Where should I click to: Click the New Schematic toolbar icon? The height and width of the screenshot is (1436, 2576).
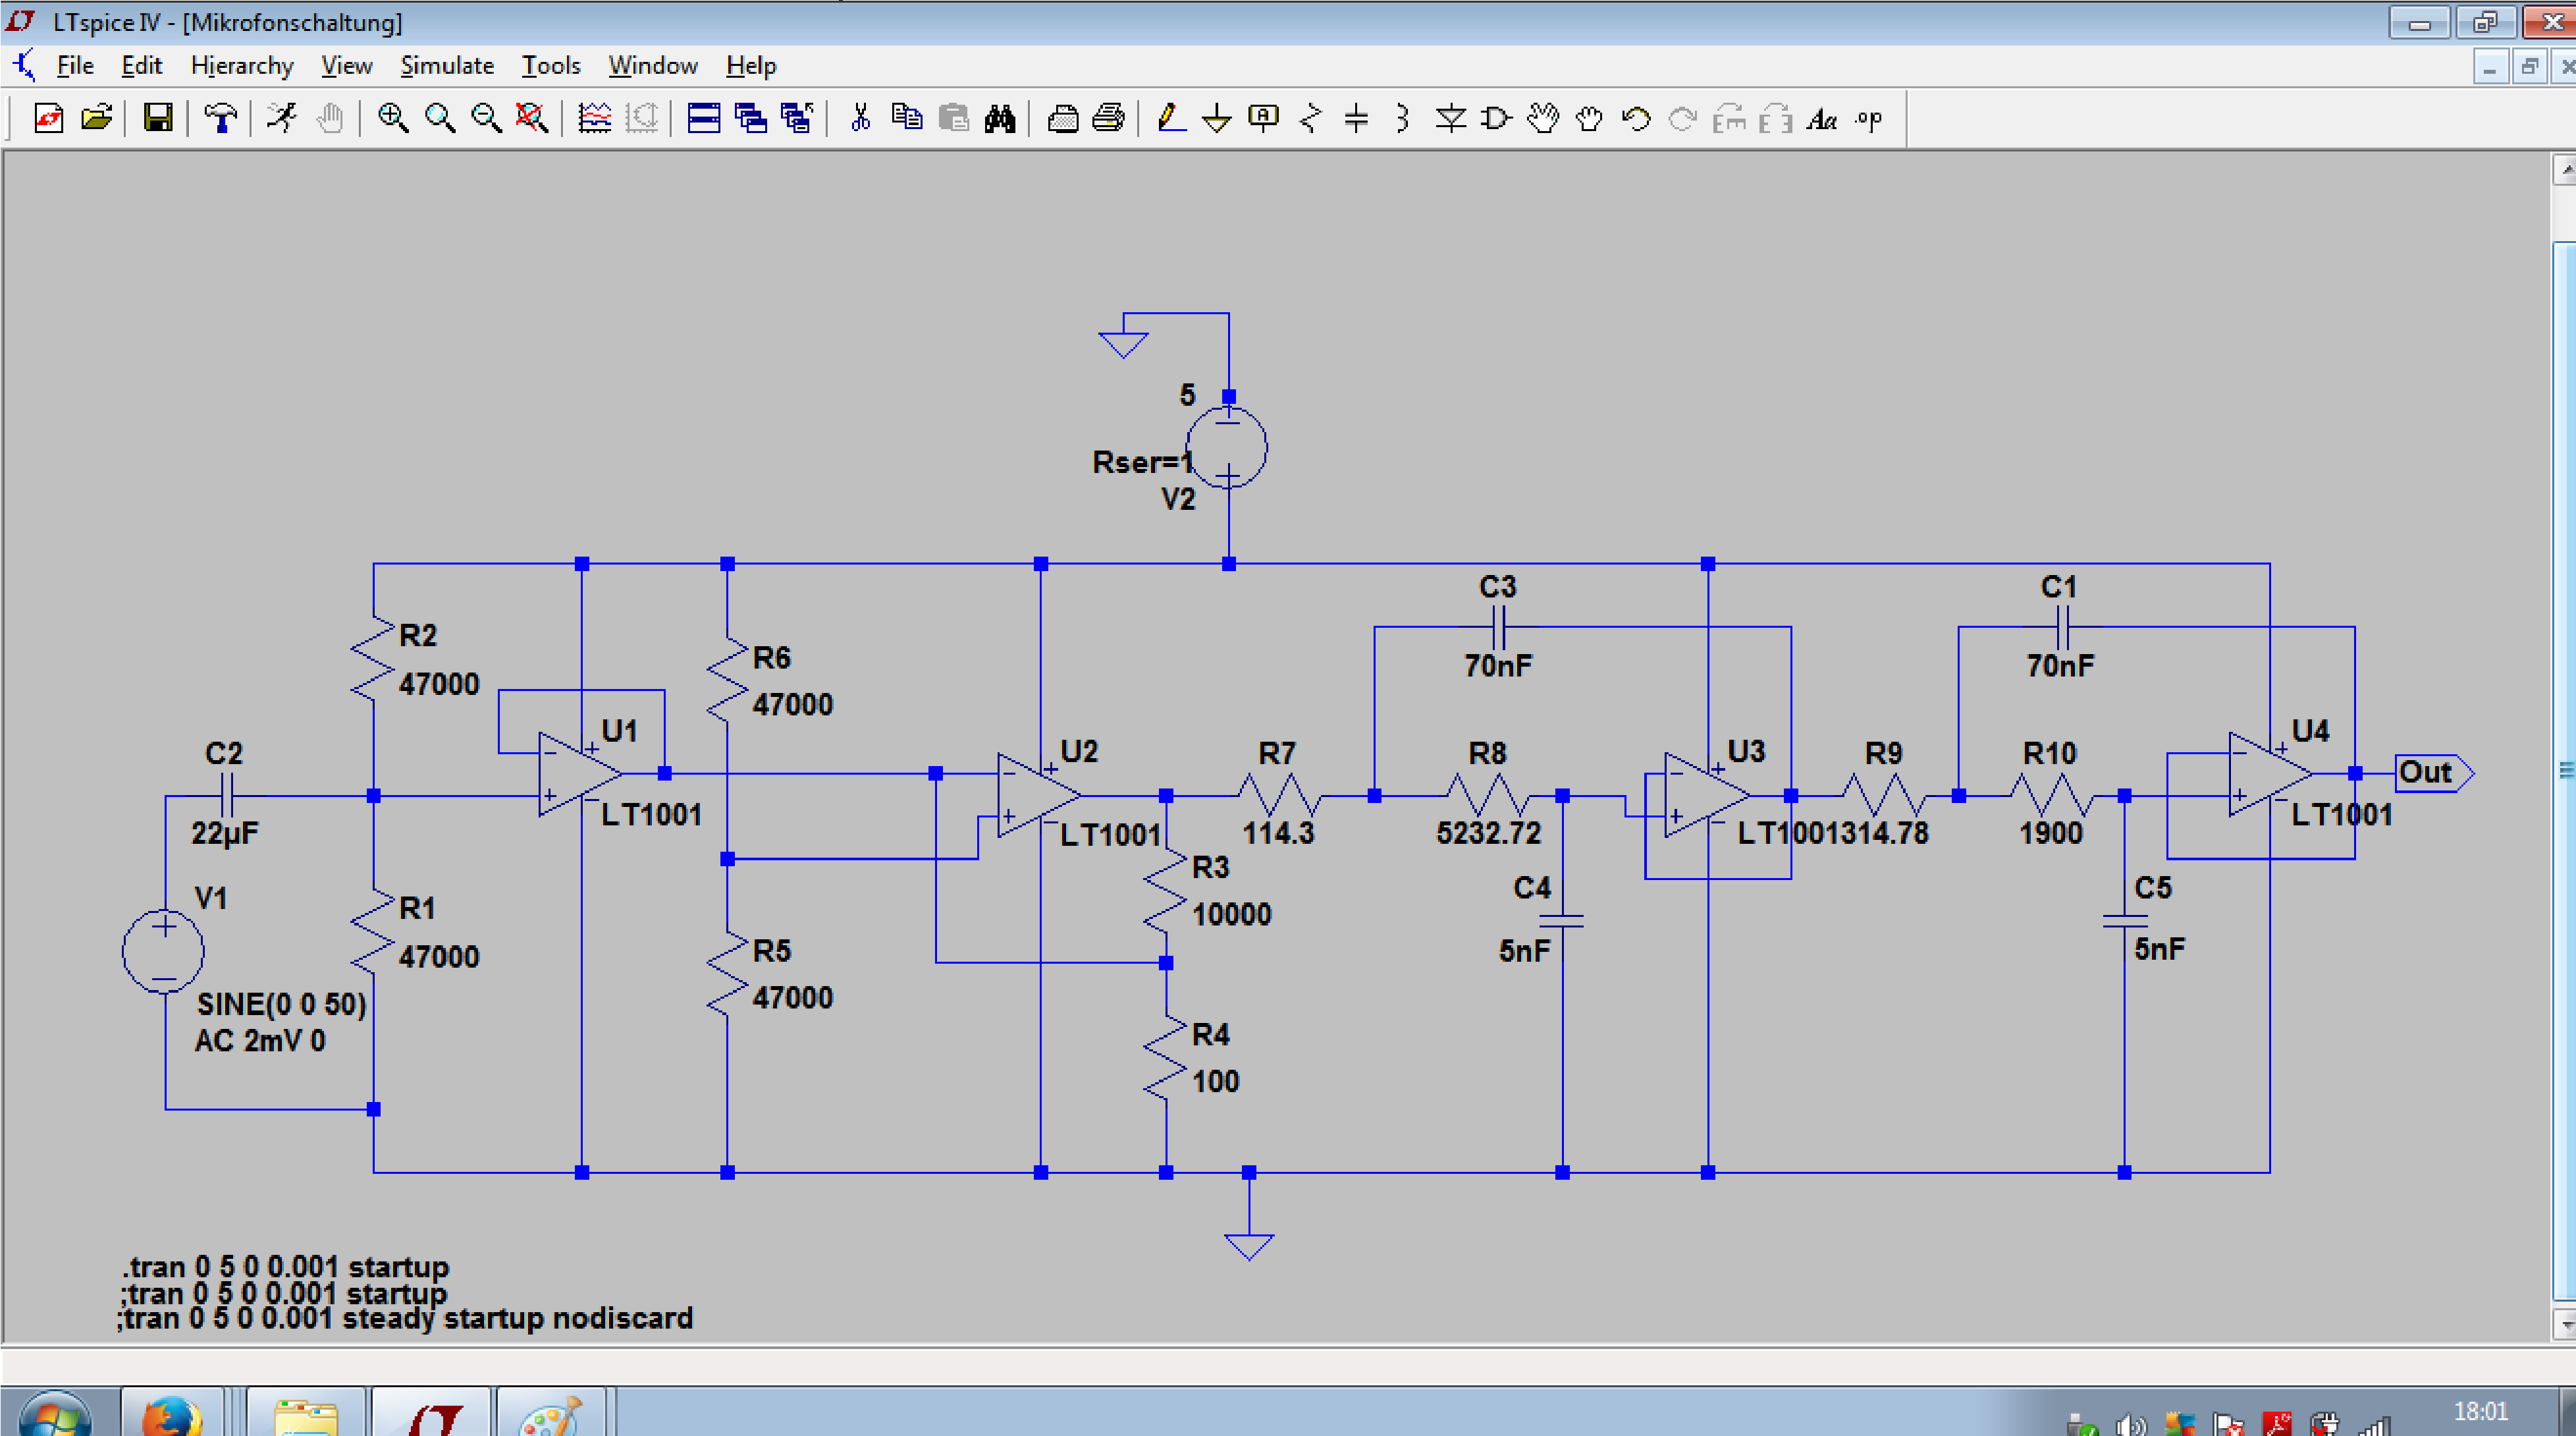(49, 118)
